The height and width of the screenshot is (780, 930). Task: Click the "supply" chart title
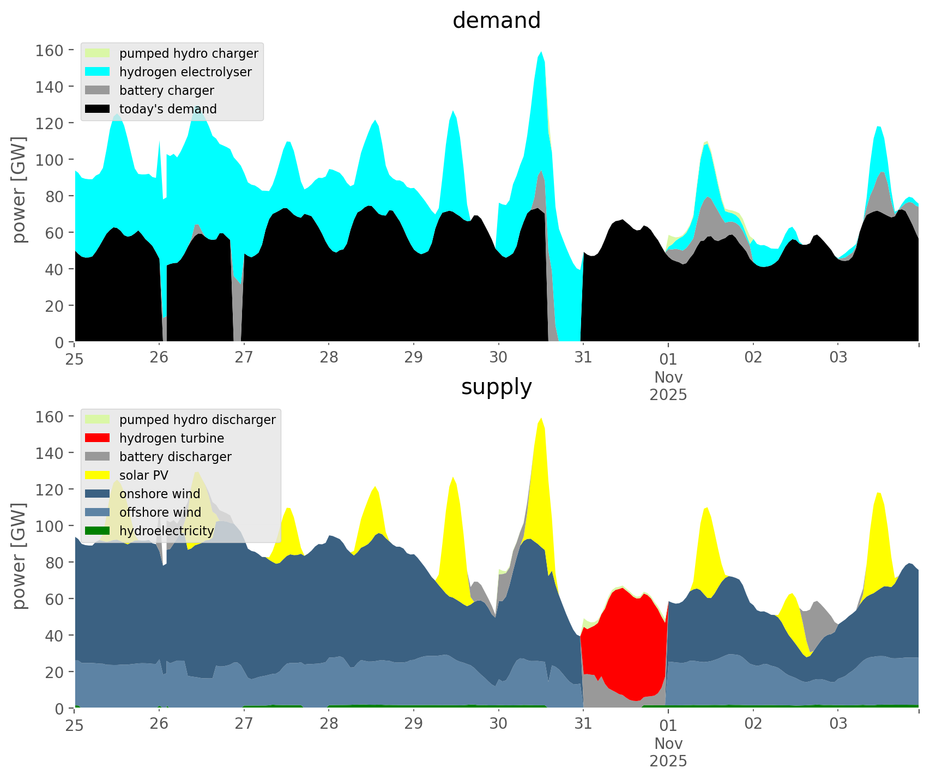coord(496,387)
